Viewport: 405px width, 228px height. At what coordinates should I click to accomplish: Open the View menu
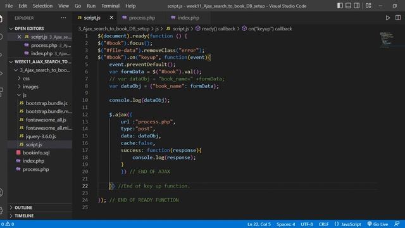pos(63,6)
